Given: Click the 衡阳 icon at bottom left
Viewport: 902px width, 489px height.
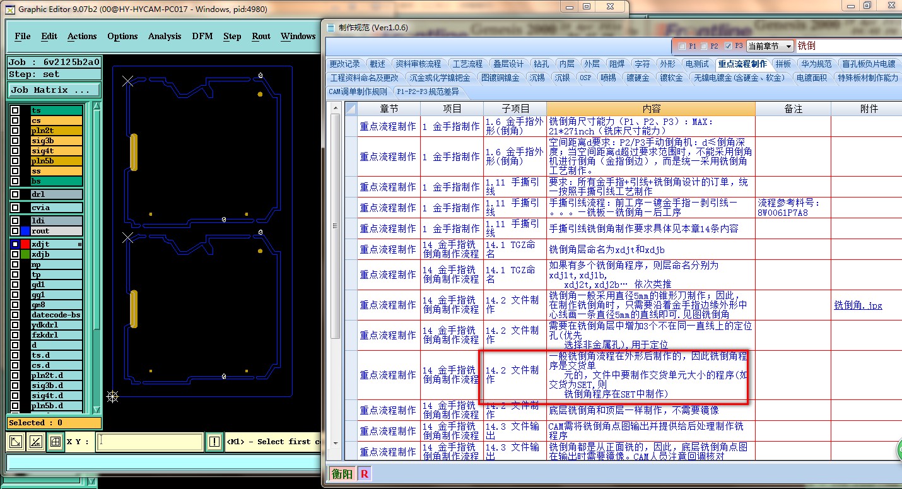Looking at the screenshot, I should point(342,473).
